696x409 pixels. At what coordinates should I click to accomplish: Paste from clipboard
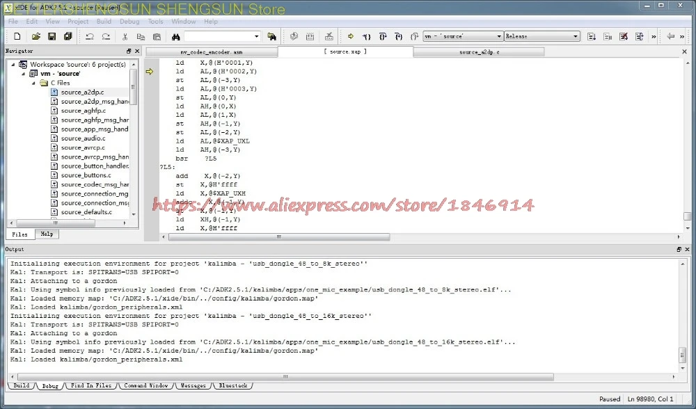(157, 35)
